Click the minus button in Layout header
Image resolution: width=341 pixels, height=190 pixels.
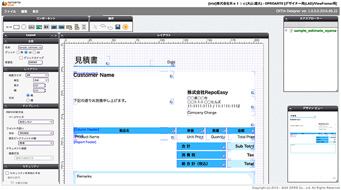pos(52,36)
